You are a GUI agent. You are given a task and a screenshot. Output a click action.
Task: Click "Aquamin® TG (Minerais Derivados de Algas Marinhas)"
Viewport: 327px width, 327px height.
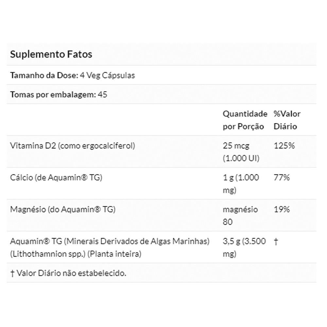pos(110,241)
